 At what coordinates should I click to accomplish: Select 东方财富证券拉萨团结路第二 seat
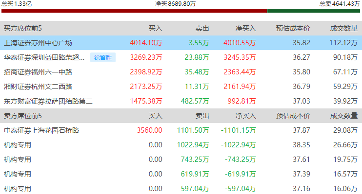48,101
